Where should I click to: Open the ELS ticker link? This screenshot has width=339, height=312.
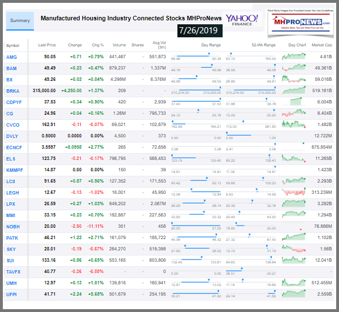11,159
